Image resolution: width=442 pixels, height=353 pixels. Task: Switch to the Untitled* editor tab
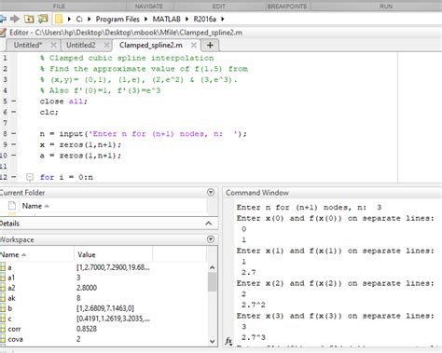pos(28,45)
